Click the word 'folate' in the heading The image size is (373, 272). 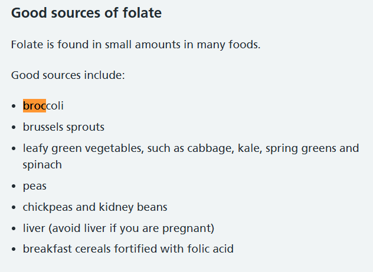click(142, 13)
